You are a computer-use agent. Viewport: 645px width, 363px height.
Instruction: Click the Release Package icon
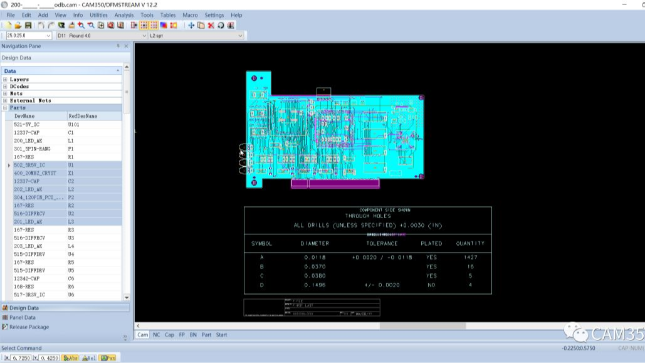(5, 327)
